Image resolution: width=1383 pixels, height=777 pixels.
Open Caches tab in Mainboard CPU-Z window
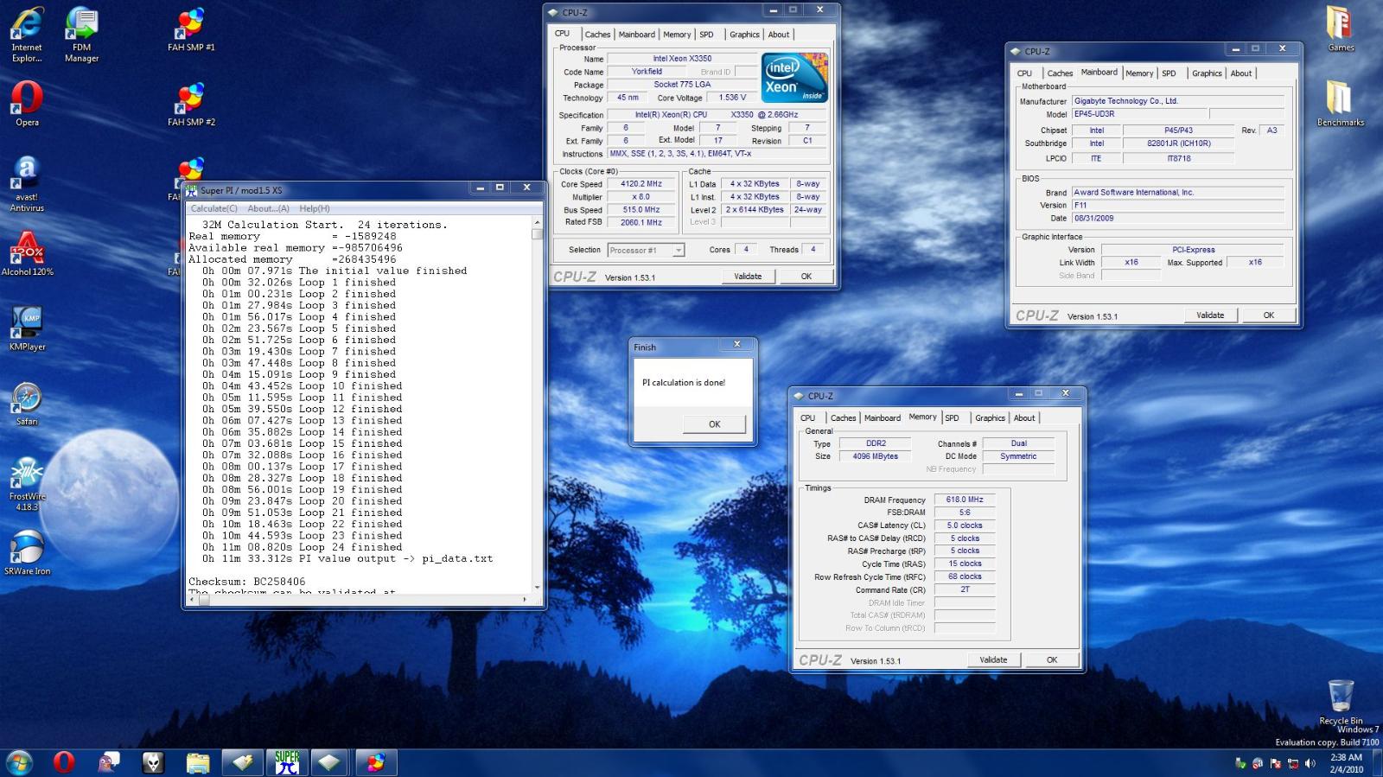tap(1060, 73)
